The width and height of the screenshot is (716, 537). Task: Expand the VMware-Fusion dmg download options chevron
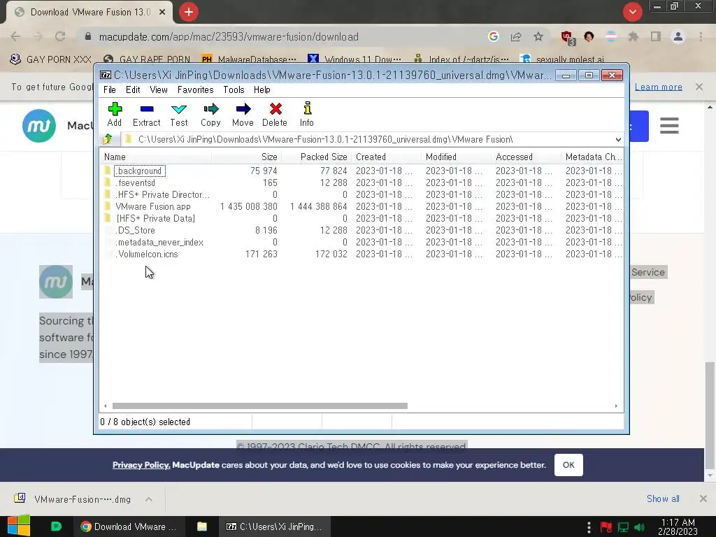[149, 499]
